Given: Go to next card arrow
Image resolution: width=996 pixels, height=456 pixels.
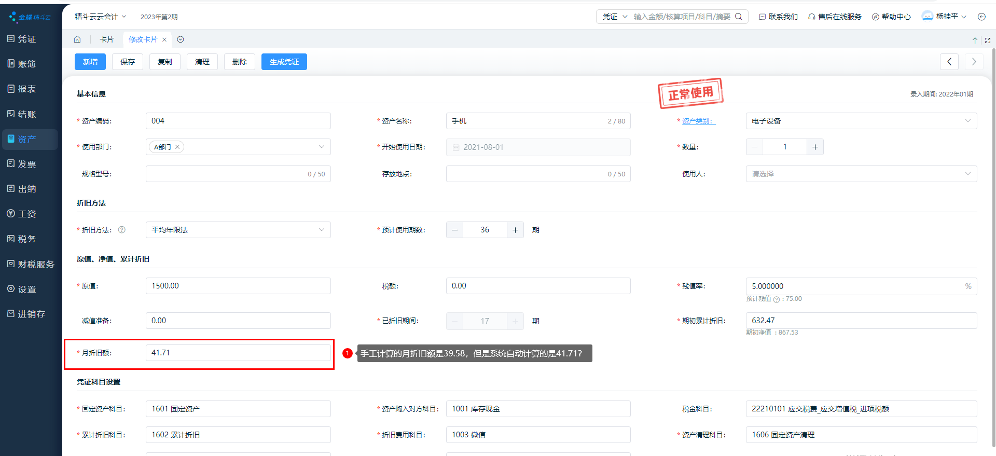Looking at the screenshot, I should click(x=974, y=62).
